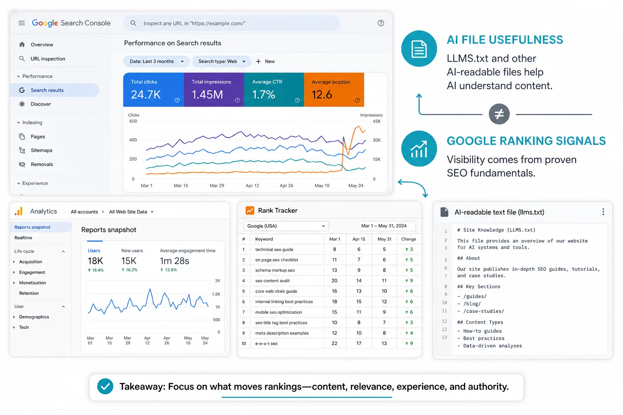The height and width of the screenshot is (415, 623).
Task: Open the All Web Site Data property dropdown
Action: pos(131,212)
